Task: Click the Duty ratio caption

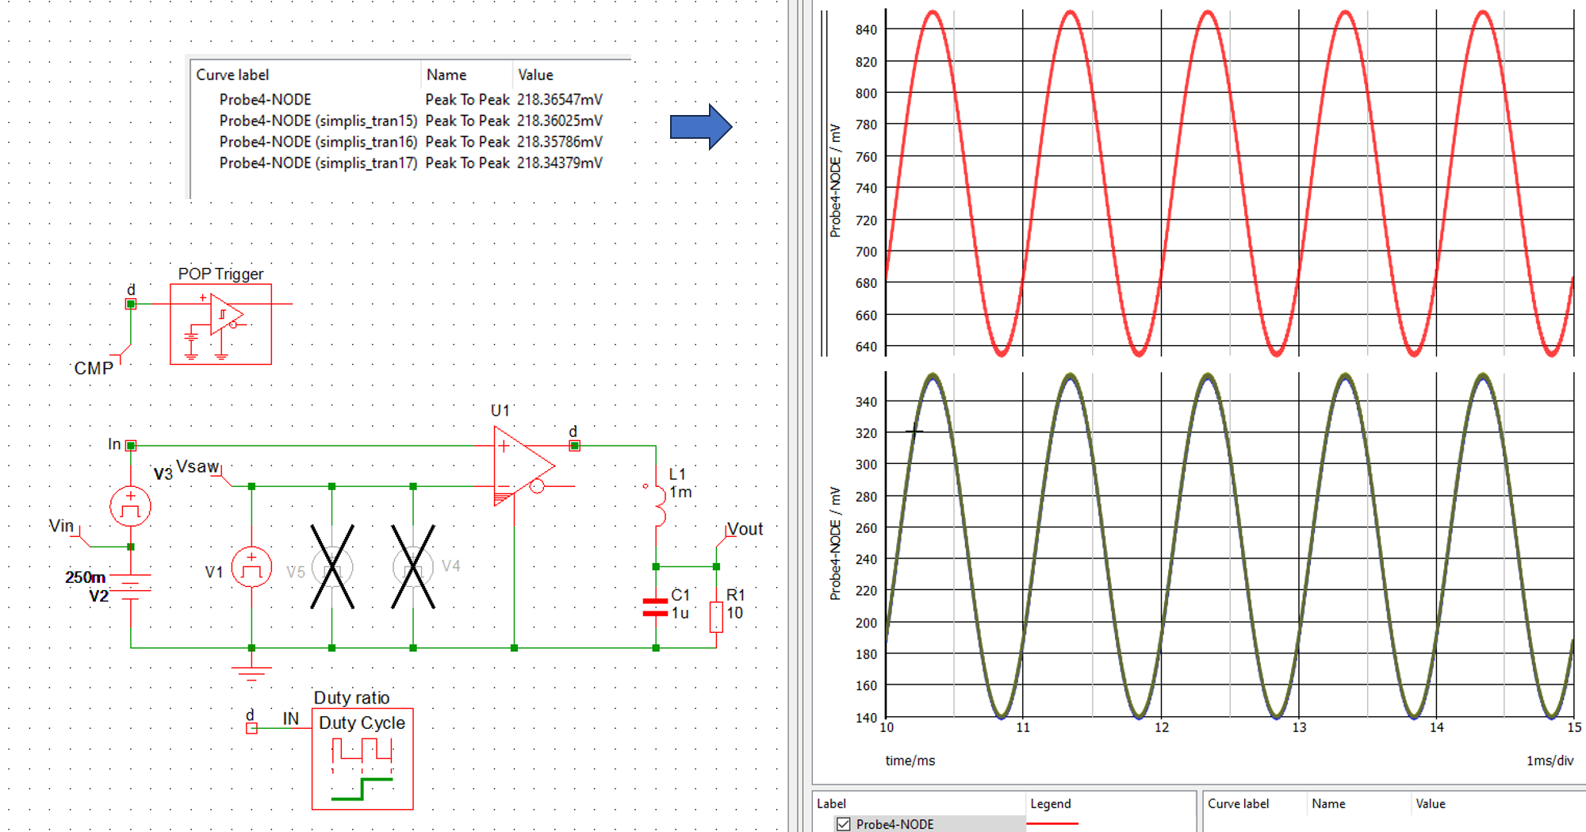Action: 352,698
